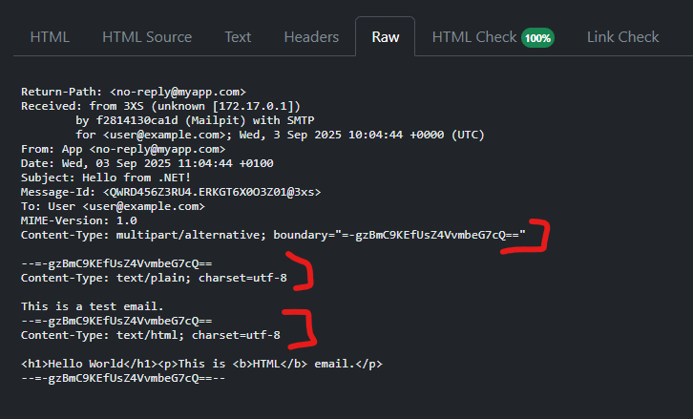This screenshot has width=693, height=419.
Task: Select the Raw tab
Action: coord(386,37)
